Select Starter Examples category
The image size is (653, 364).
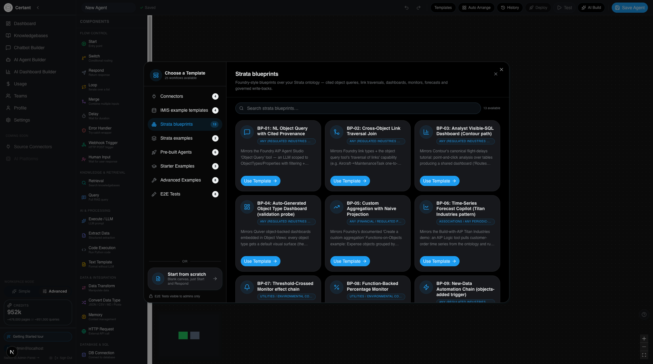(185, 166)
